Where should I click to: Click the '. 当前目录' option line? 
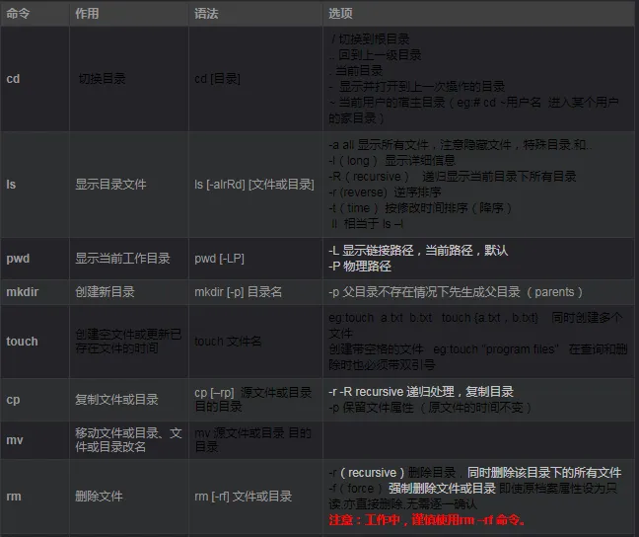coord(356,71)
